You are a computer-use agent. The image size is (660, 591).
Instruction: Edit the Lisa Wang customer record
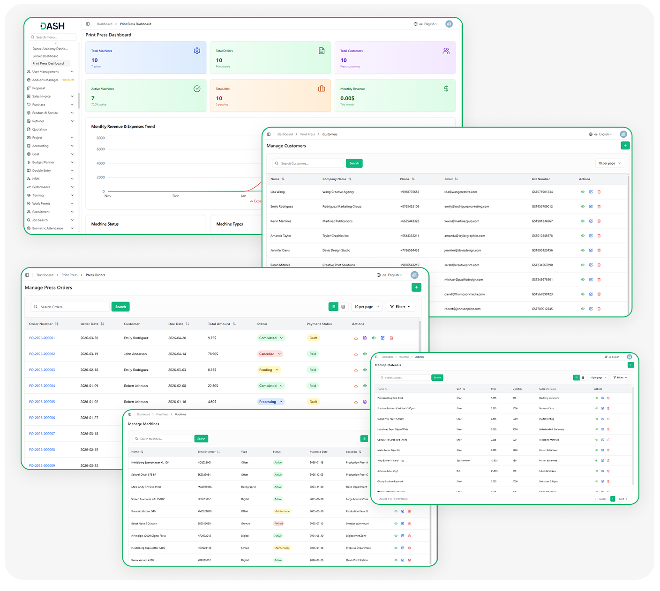(591, 192)
